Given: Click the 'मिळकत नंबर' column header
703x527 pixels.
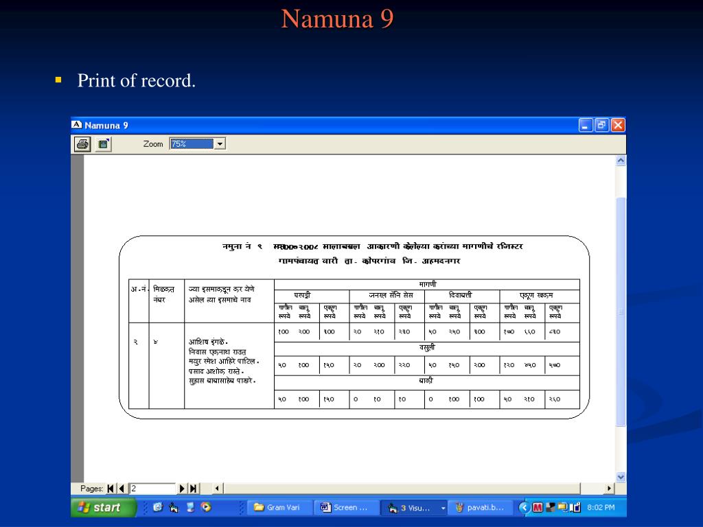Looking at the screenshot, I should tap(163, 294).
